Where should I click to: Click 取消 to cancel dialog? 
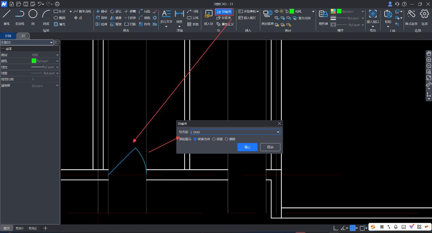[270, 147]
